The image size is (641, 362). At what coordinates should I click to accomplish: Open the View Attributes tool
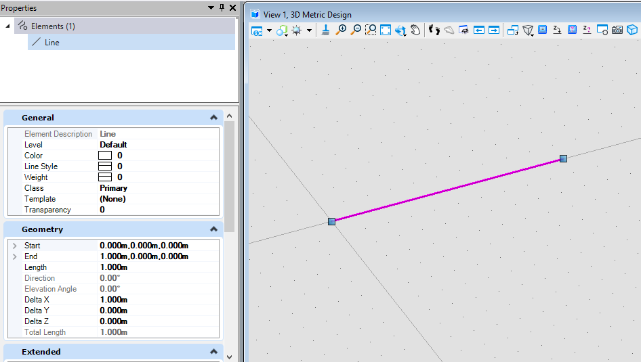point(257,30)
